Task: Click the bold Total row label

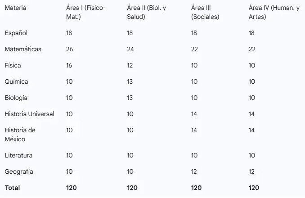Action: coord(13,188)
